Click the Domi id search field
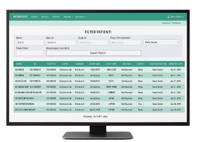Viewport: 214px width, 142px height. [61, 42]
